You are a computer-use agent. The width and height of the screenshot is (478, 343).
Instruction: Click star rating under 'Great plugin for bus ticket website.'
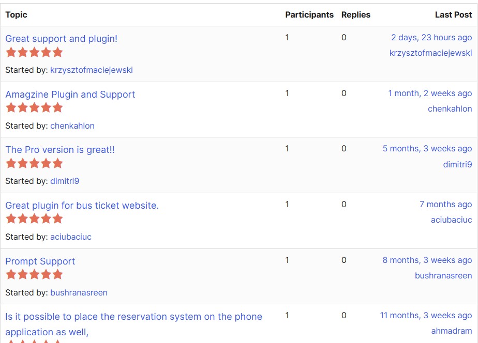coord(34,219)
